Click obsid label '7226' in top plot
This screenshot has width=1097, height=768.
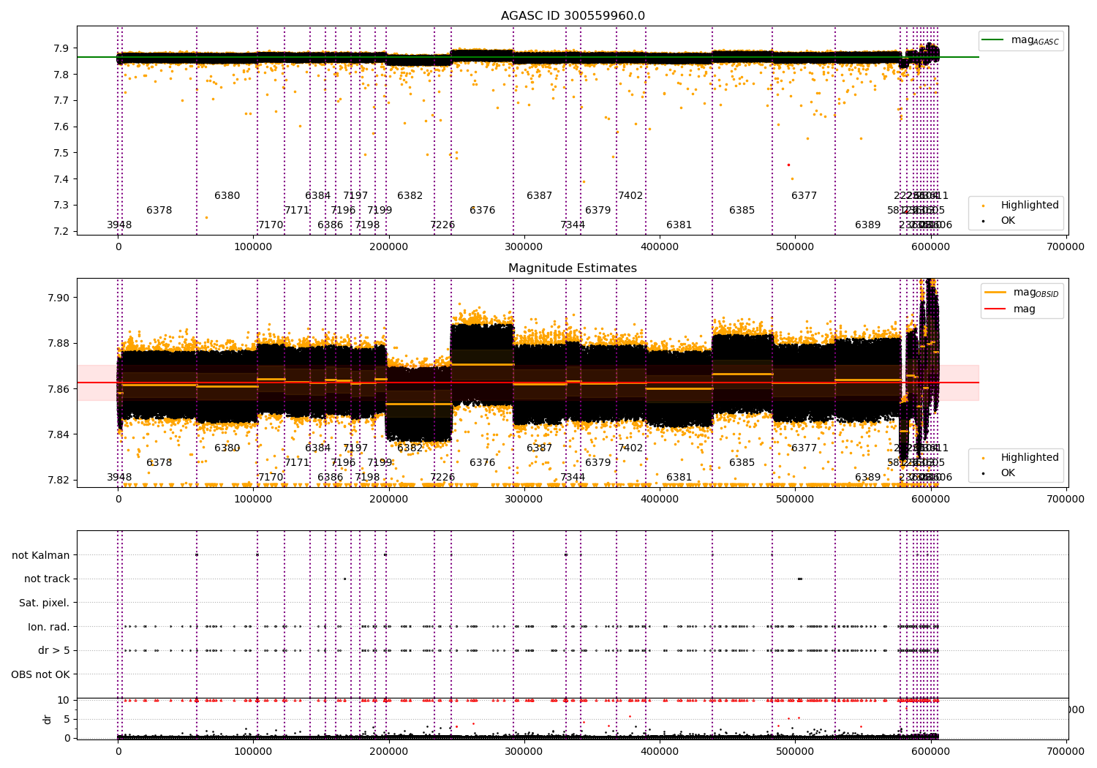coord(442,225)
